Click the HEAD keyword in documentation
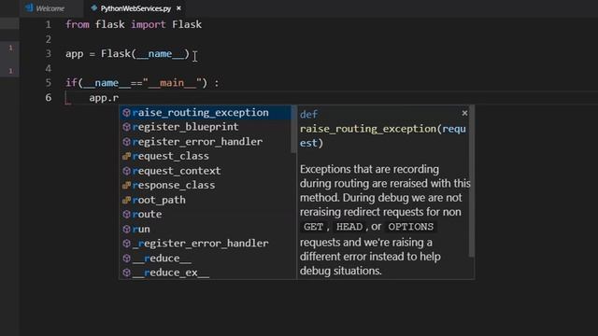Viewport: 598px width, 336px height. [x=349, y=227]
